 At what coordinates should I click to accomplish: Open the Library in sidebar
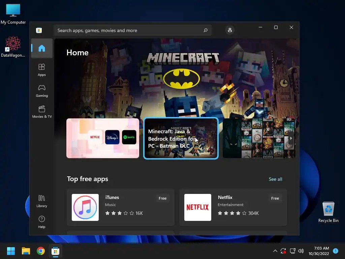pos(41,201)
